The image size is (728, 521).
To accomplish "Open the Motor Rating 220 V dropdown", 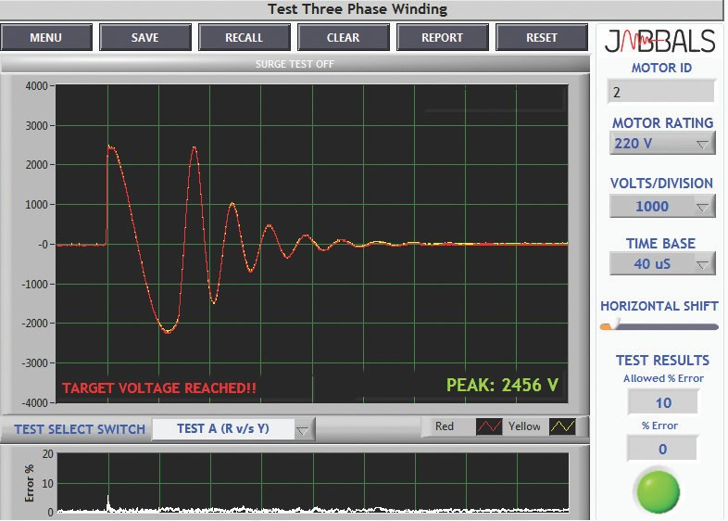I will 662,144.
